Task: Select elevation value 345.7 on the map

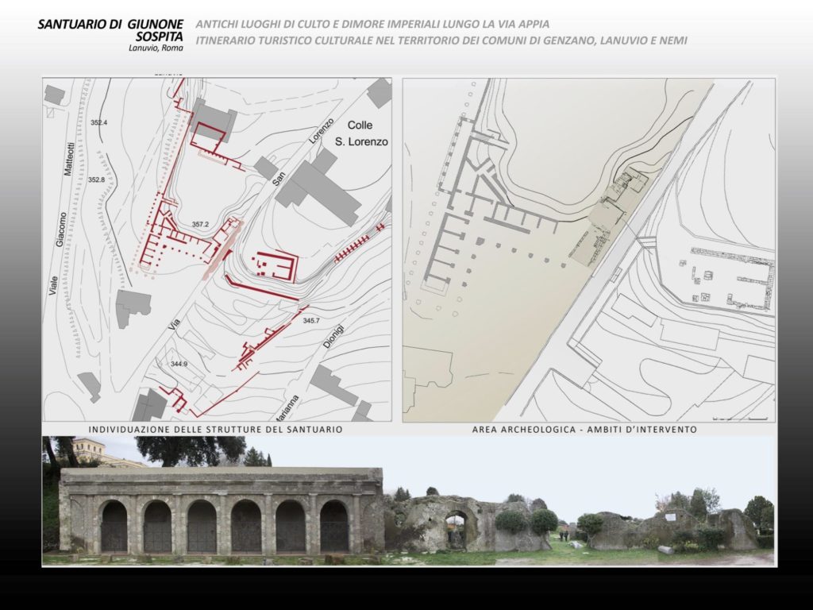Action: [x=311, y=321]
